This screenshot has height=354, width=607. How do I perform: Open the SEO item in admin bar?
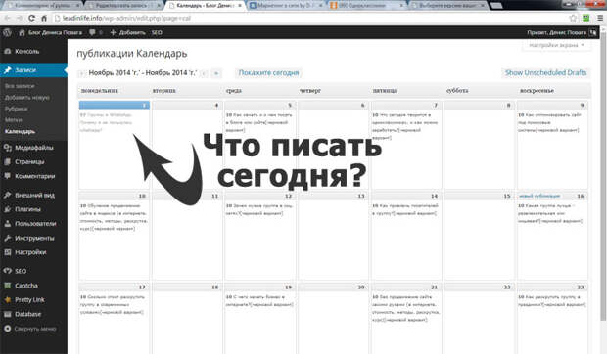coord(157,33)
